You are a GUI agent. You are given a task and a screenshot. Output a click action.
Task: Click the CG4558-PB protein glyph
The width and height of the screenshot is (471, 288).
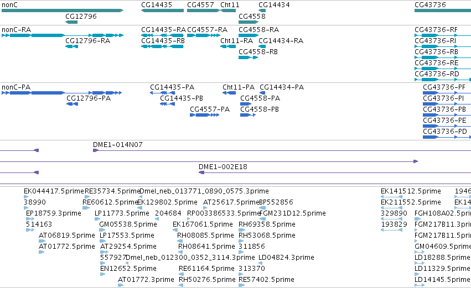[248, 115]
